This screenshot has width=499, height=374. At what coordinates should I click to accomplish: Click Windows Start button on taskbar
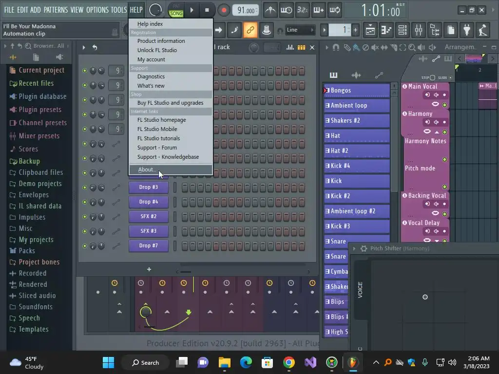[108, 362]
